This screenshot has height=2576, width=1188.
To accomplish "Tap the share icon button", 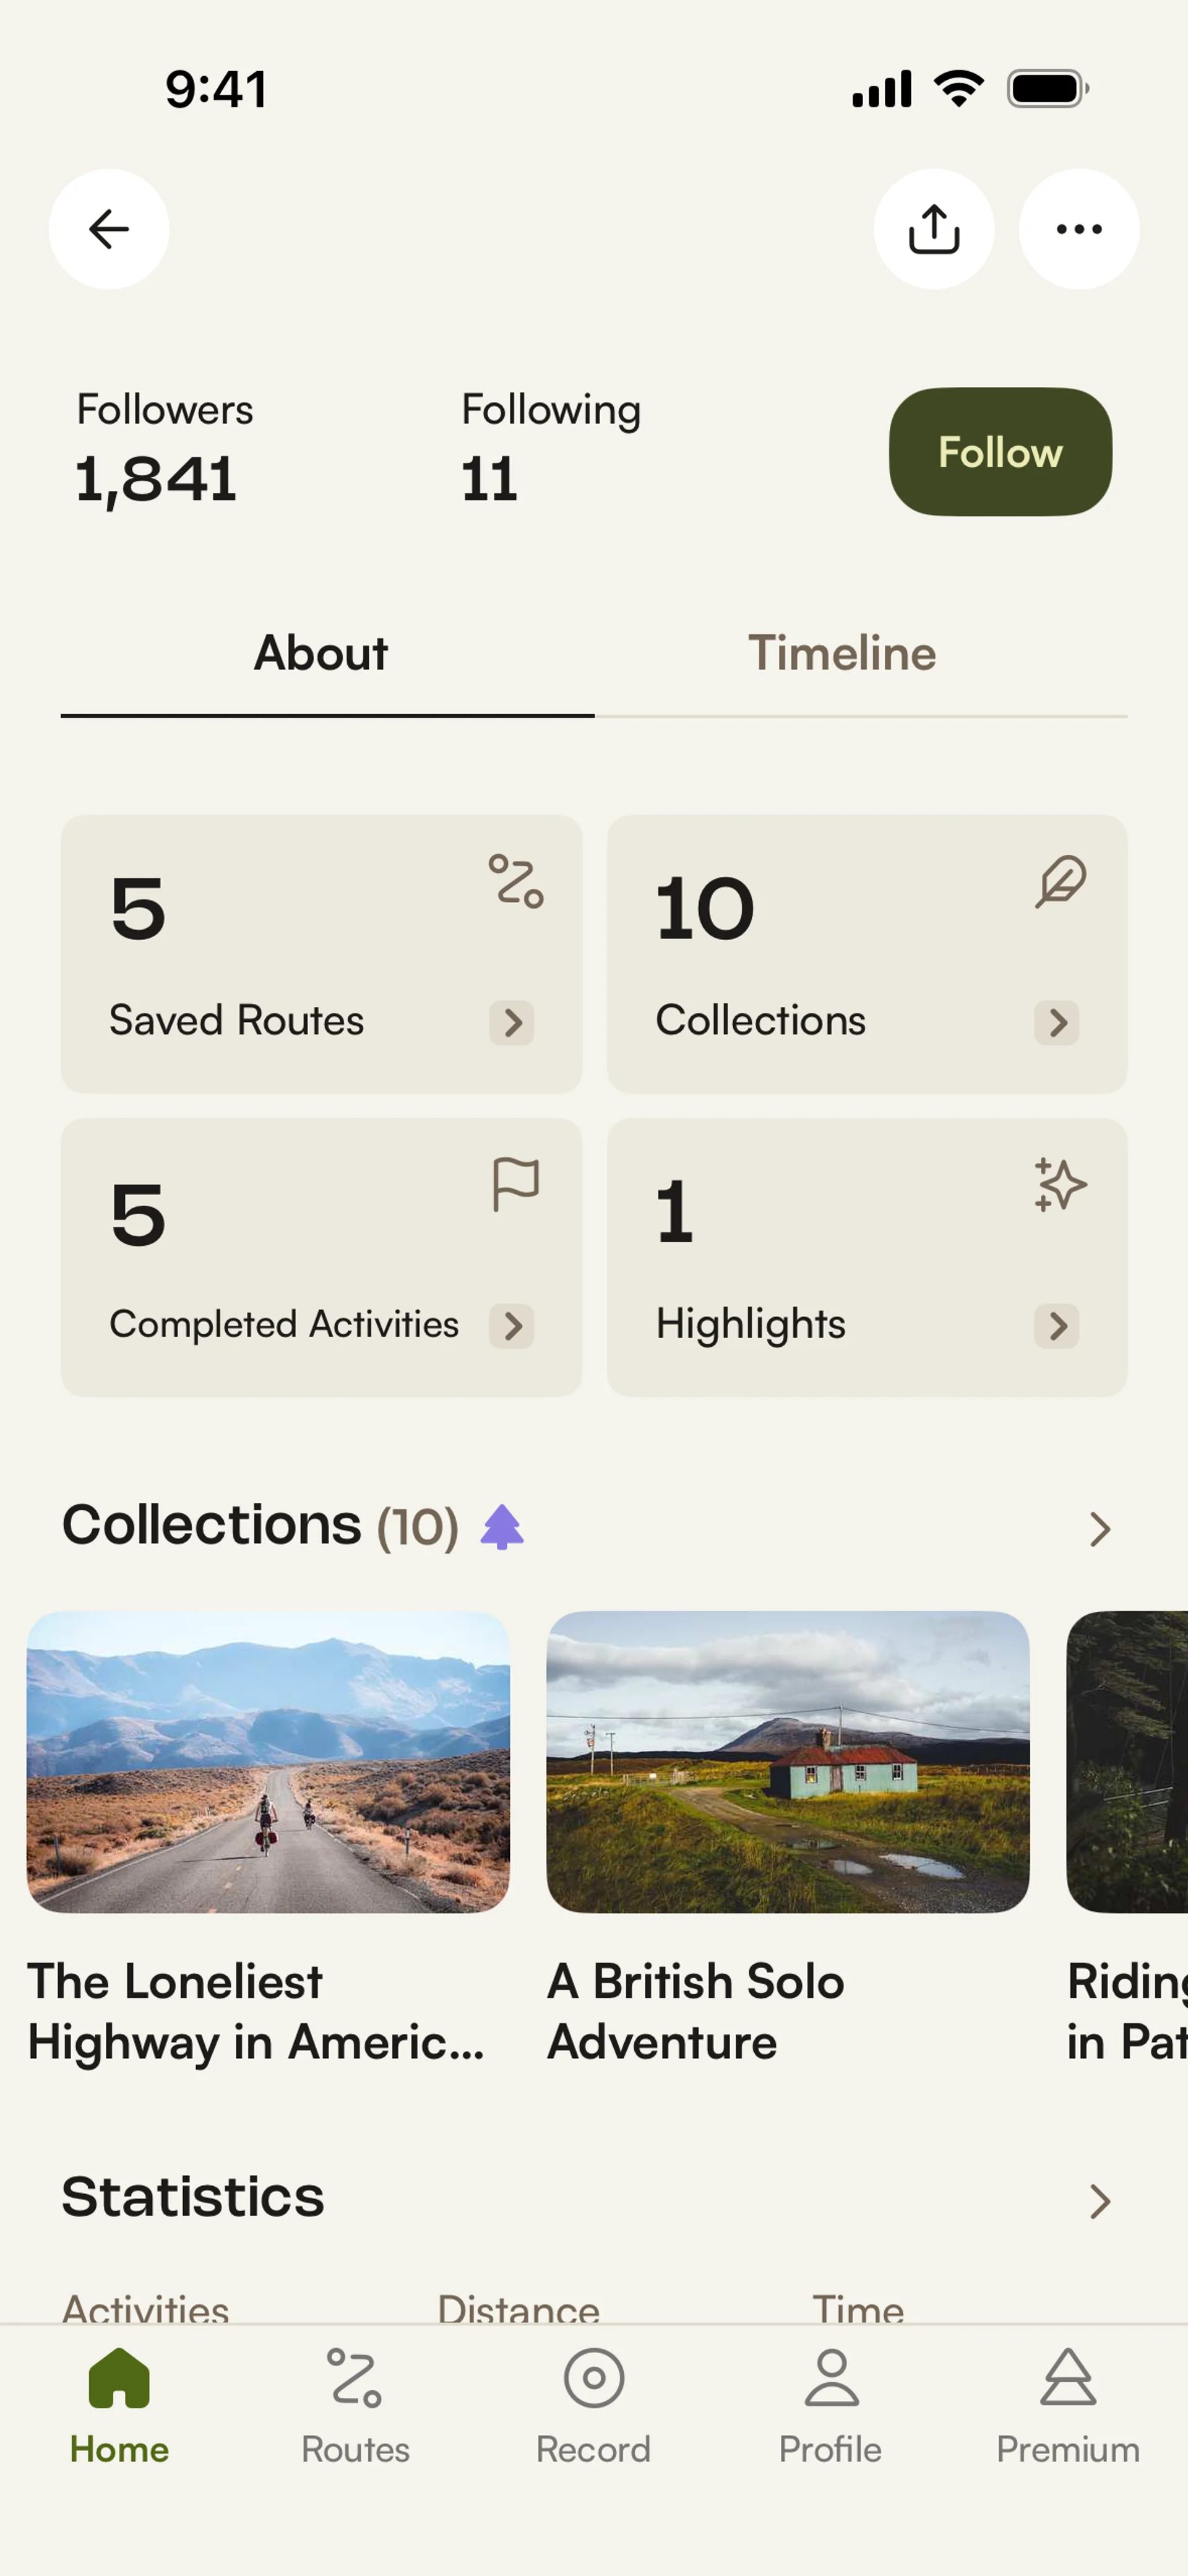I will [933, 229].
